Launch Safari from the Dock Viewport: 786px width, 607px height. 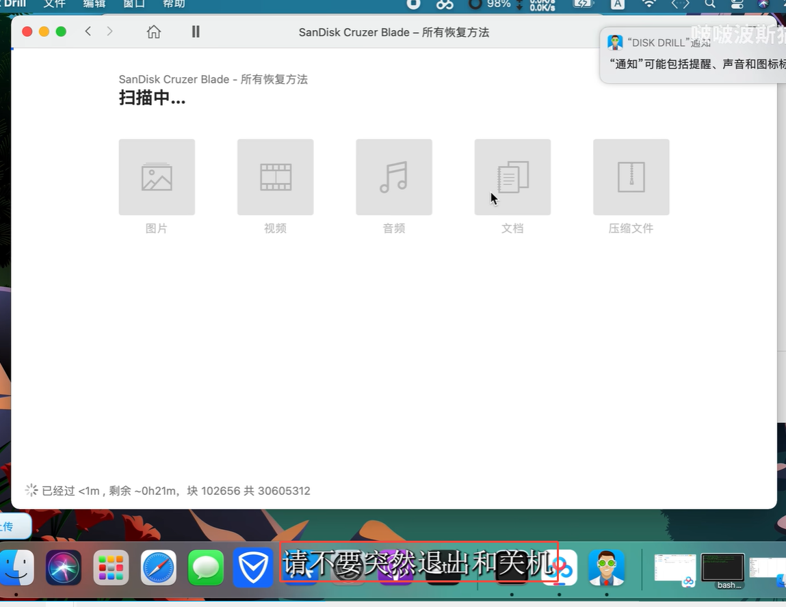point(159,567)
